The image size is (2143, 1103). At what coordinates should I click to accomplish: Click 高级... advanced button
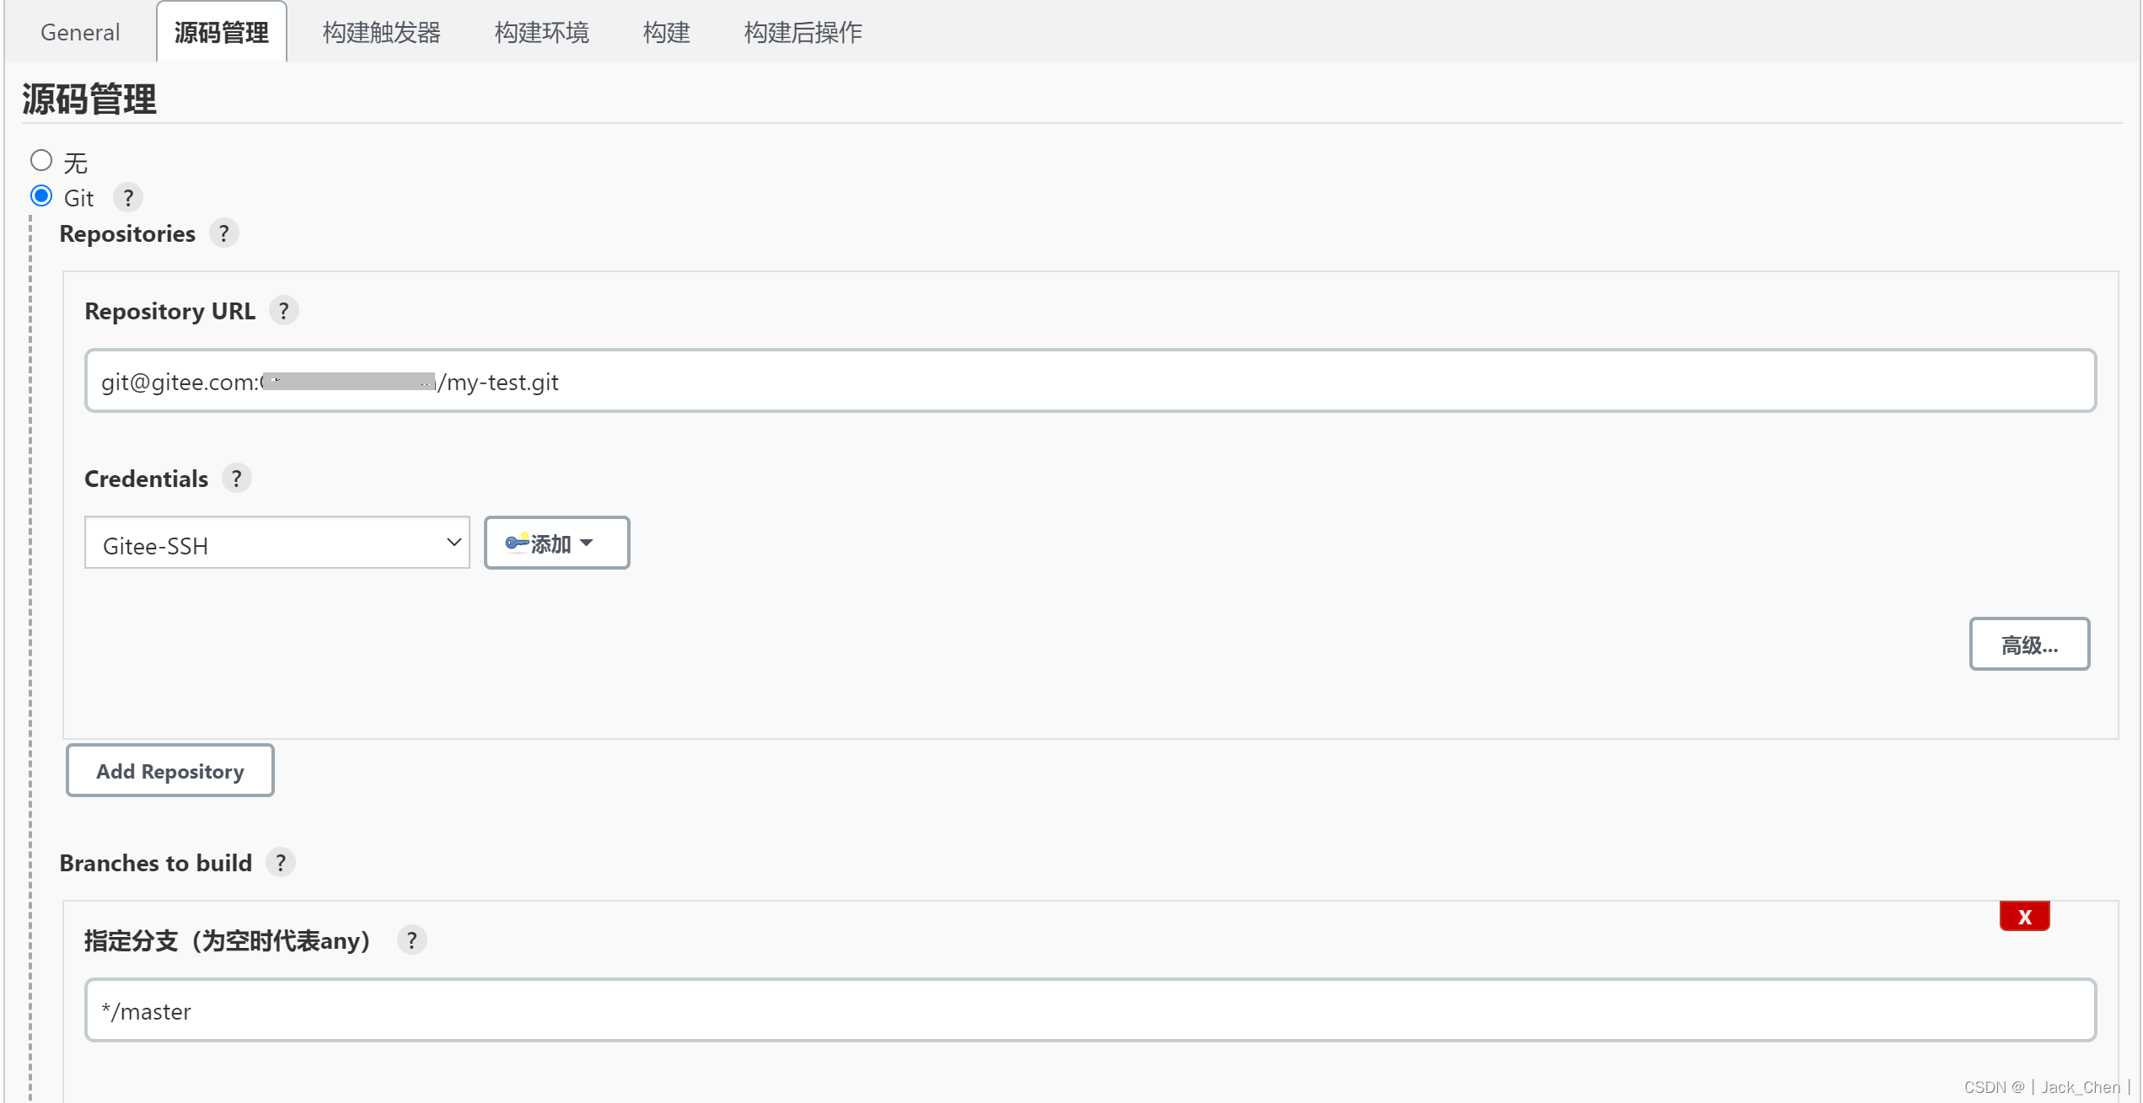tap(2028, 645)
